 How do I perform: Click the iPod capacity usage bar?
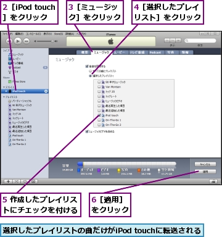point(126,164)
